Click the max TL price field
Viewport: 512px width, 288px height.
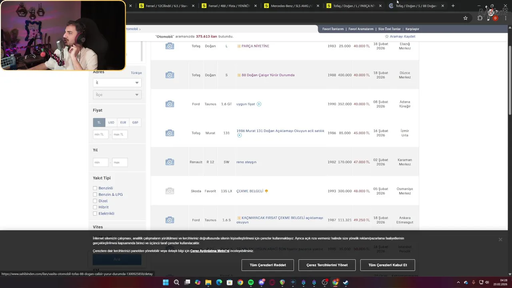[120, 134]
